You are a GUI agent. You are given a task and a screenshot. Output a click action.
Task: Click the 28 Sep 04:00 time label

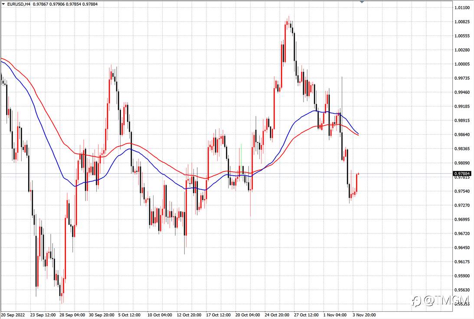pyautogui.click(x=72, y=315)
